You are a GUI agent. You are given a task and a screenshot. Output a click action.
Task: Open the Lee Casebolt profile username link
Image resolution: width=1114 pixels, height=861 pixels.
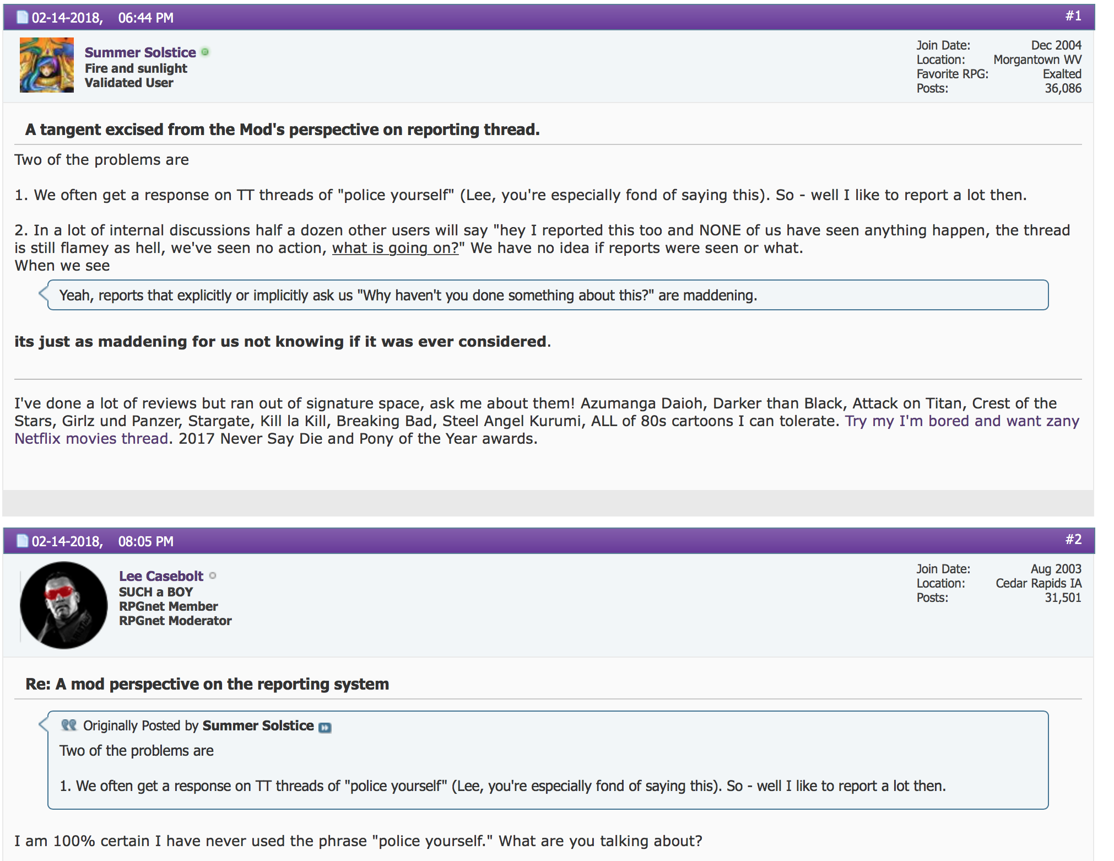tap(161, 576)
